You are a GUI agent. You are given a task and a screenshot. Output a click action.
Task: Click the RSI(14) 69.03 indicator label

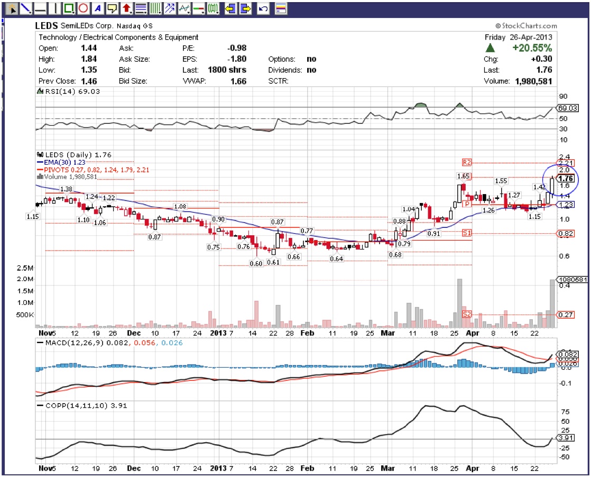(72, 91)
